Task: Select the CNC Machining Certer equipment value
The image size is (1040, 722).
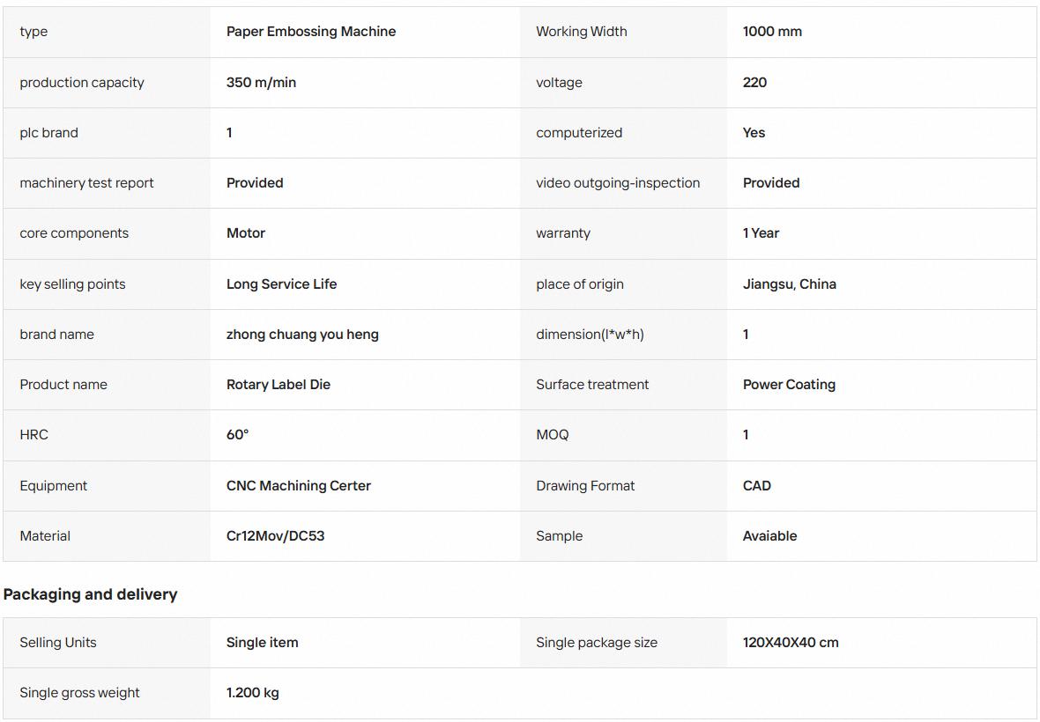Action: (x=299, y=486)
